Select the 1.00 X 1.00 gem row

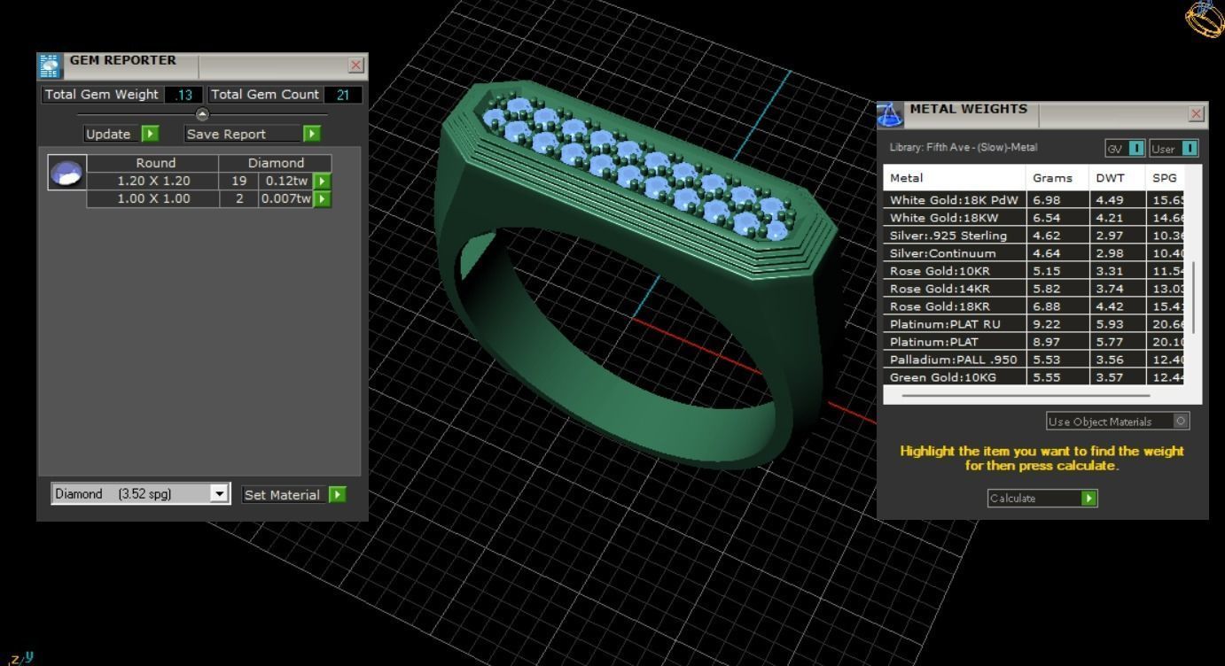(x=209, y=198)
